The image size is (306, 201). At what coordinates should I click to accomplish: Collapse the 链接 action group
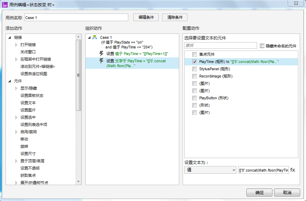10,37
